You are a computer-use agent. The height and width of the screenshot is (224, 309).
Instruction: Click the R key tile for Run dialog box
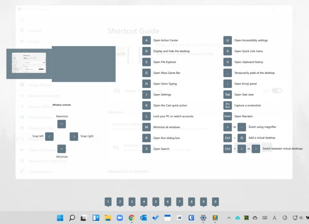coord(146,138)
